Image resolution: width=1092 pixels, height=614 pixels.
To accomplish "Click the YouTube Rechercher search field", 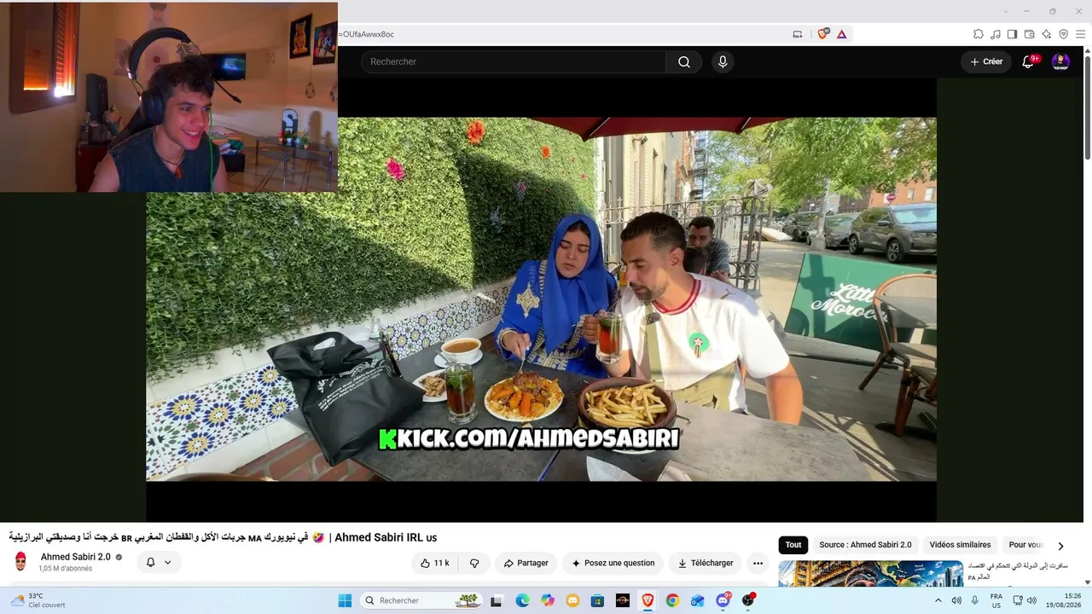I will [x=514, y=61].
